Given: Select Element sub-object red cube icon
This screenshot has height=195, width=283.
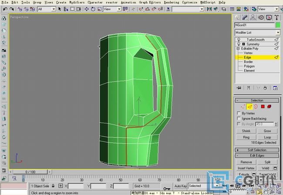Looking at the screenshot, I should pyautogui.click(x=269, y=107).
